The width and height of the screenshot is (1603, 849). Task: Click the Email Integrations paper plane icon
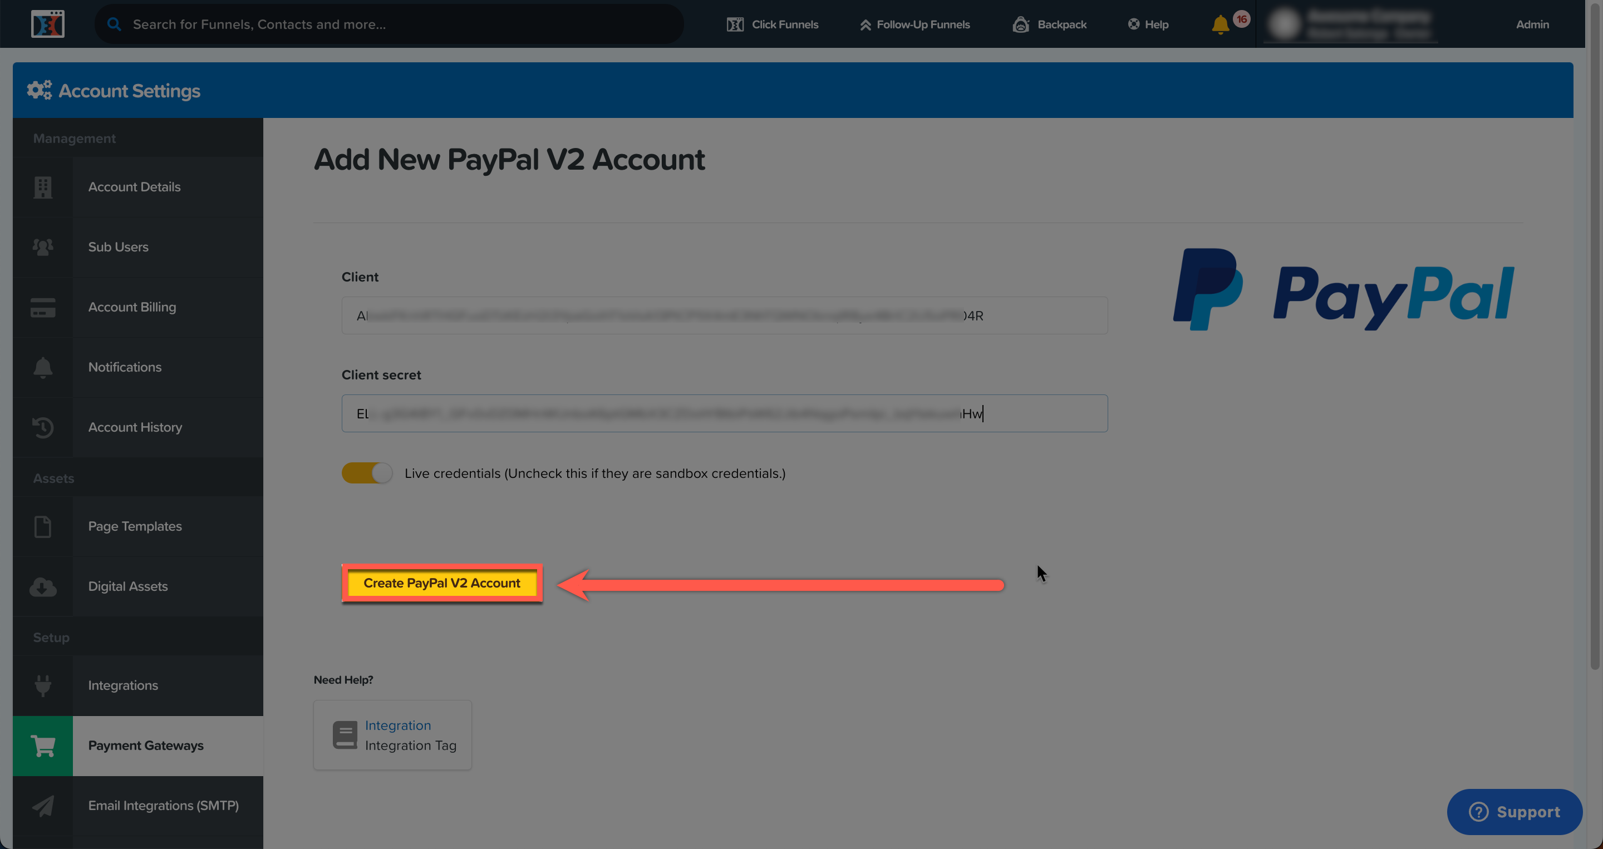[x=42, y=806]
